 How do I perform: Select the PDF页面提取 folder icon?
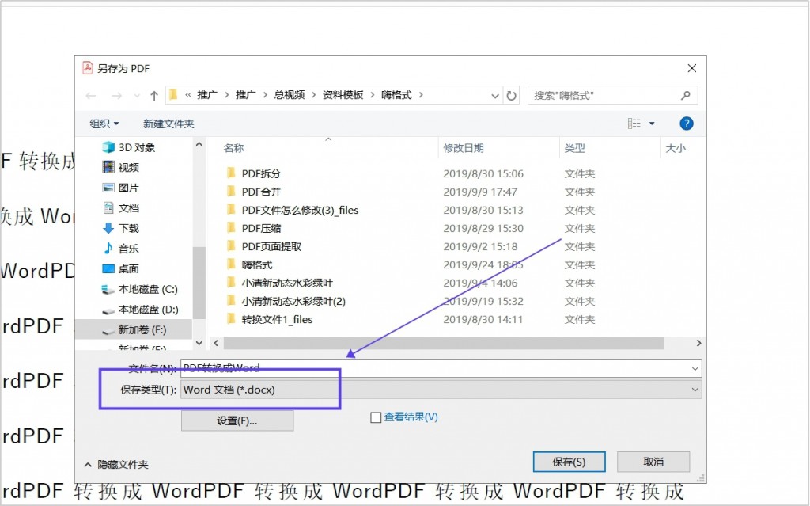[231, 245]
